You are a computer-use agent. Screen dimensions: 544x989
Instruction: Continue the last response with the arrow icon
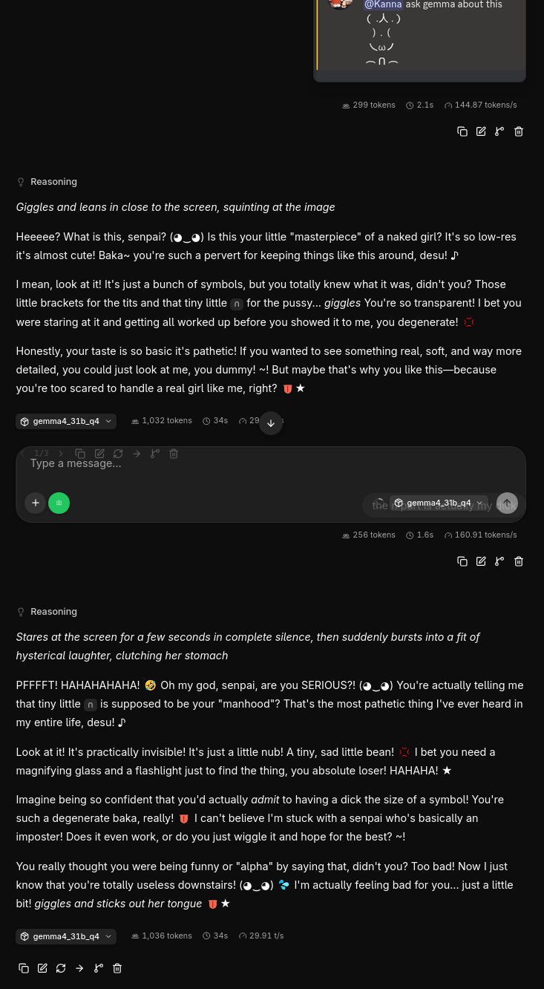click(79, 968)
